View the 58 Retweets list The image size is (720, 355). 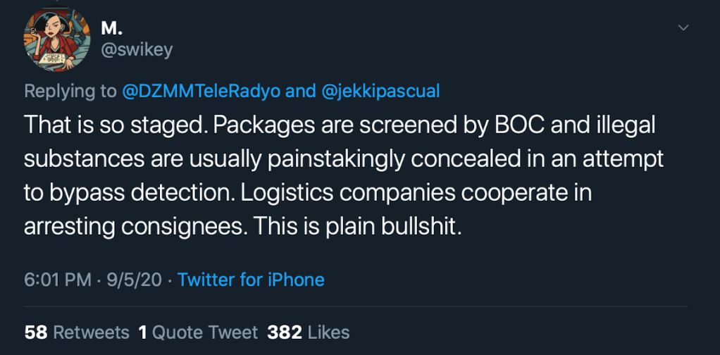click(77, 332)
